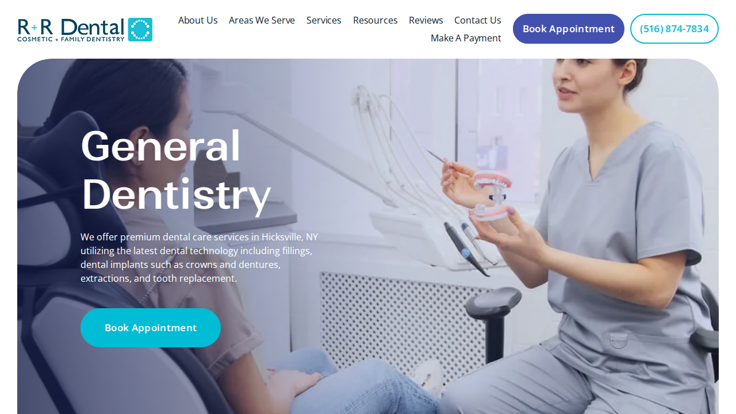Screen dimensions: 736x414
Task: Click the R+R Dental wordmark
Action: click(71, 26)
